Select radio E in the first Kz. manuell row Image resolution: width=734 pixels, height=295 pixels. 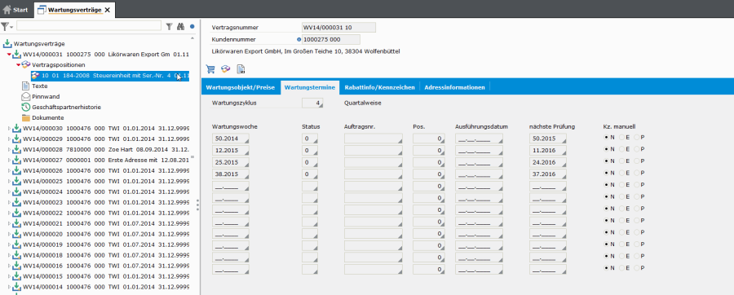tap(622, 138)
